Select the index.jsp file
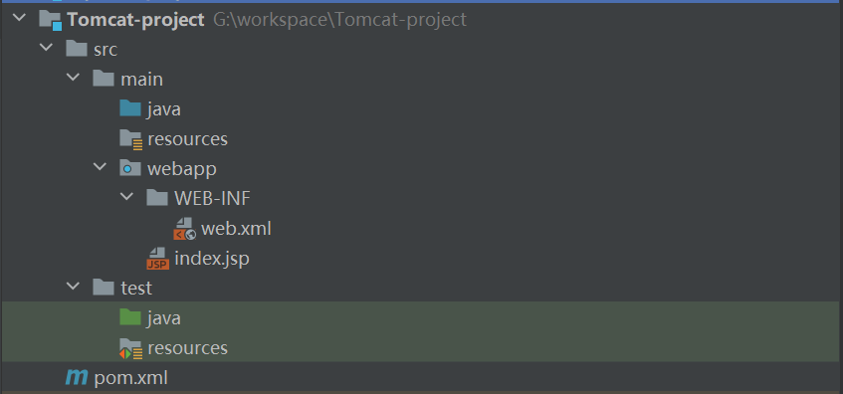This screenshot has width=843, height=394. pyautogui.click(x=212, y=259)
